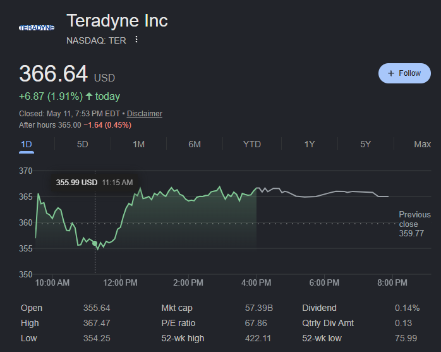Click the green chart marker at 11:15 AM
This screenshot has width=441, height=352.
(x=95, y=243)
